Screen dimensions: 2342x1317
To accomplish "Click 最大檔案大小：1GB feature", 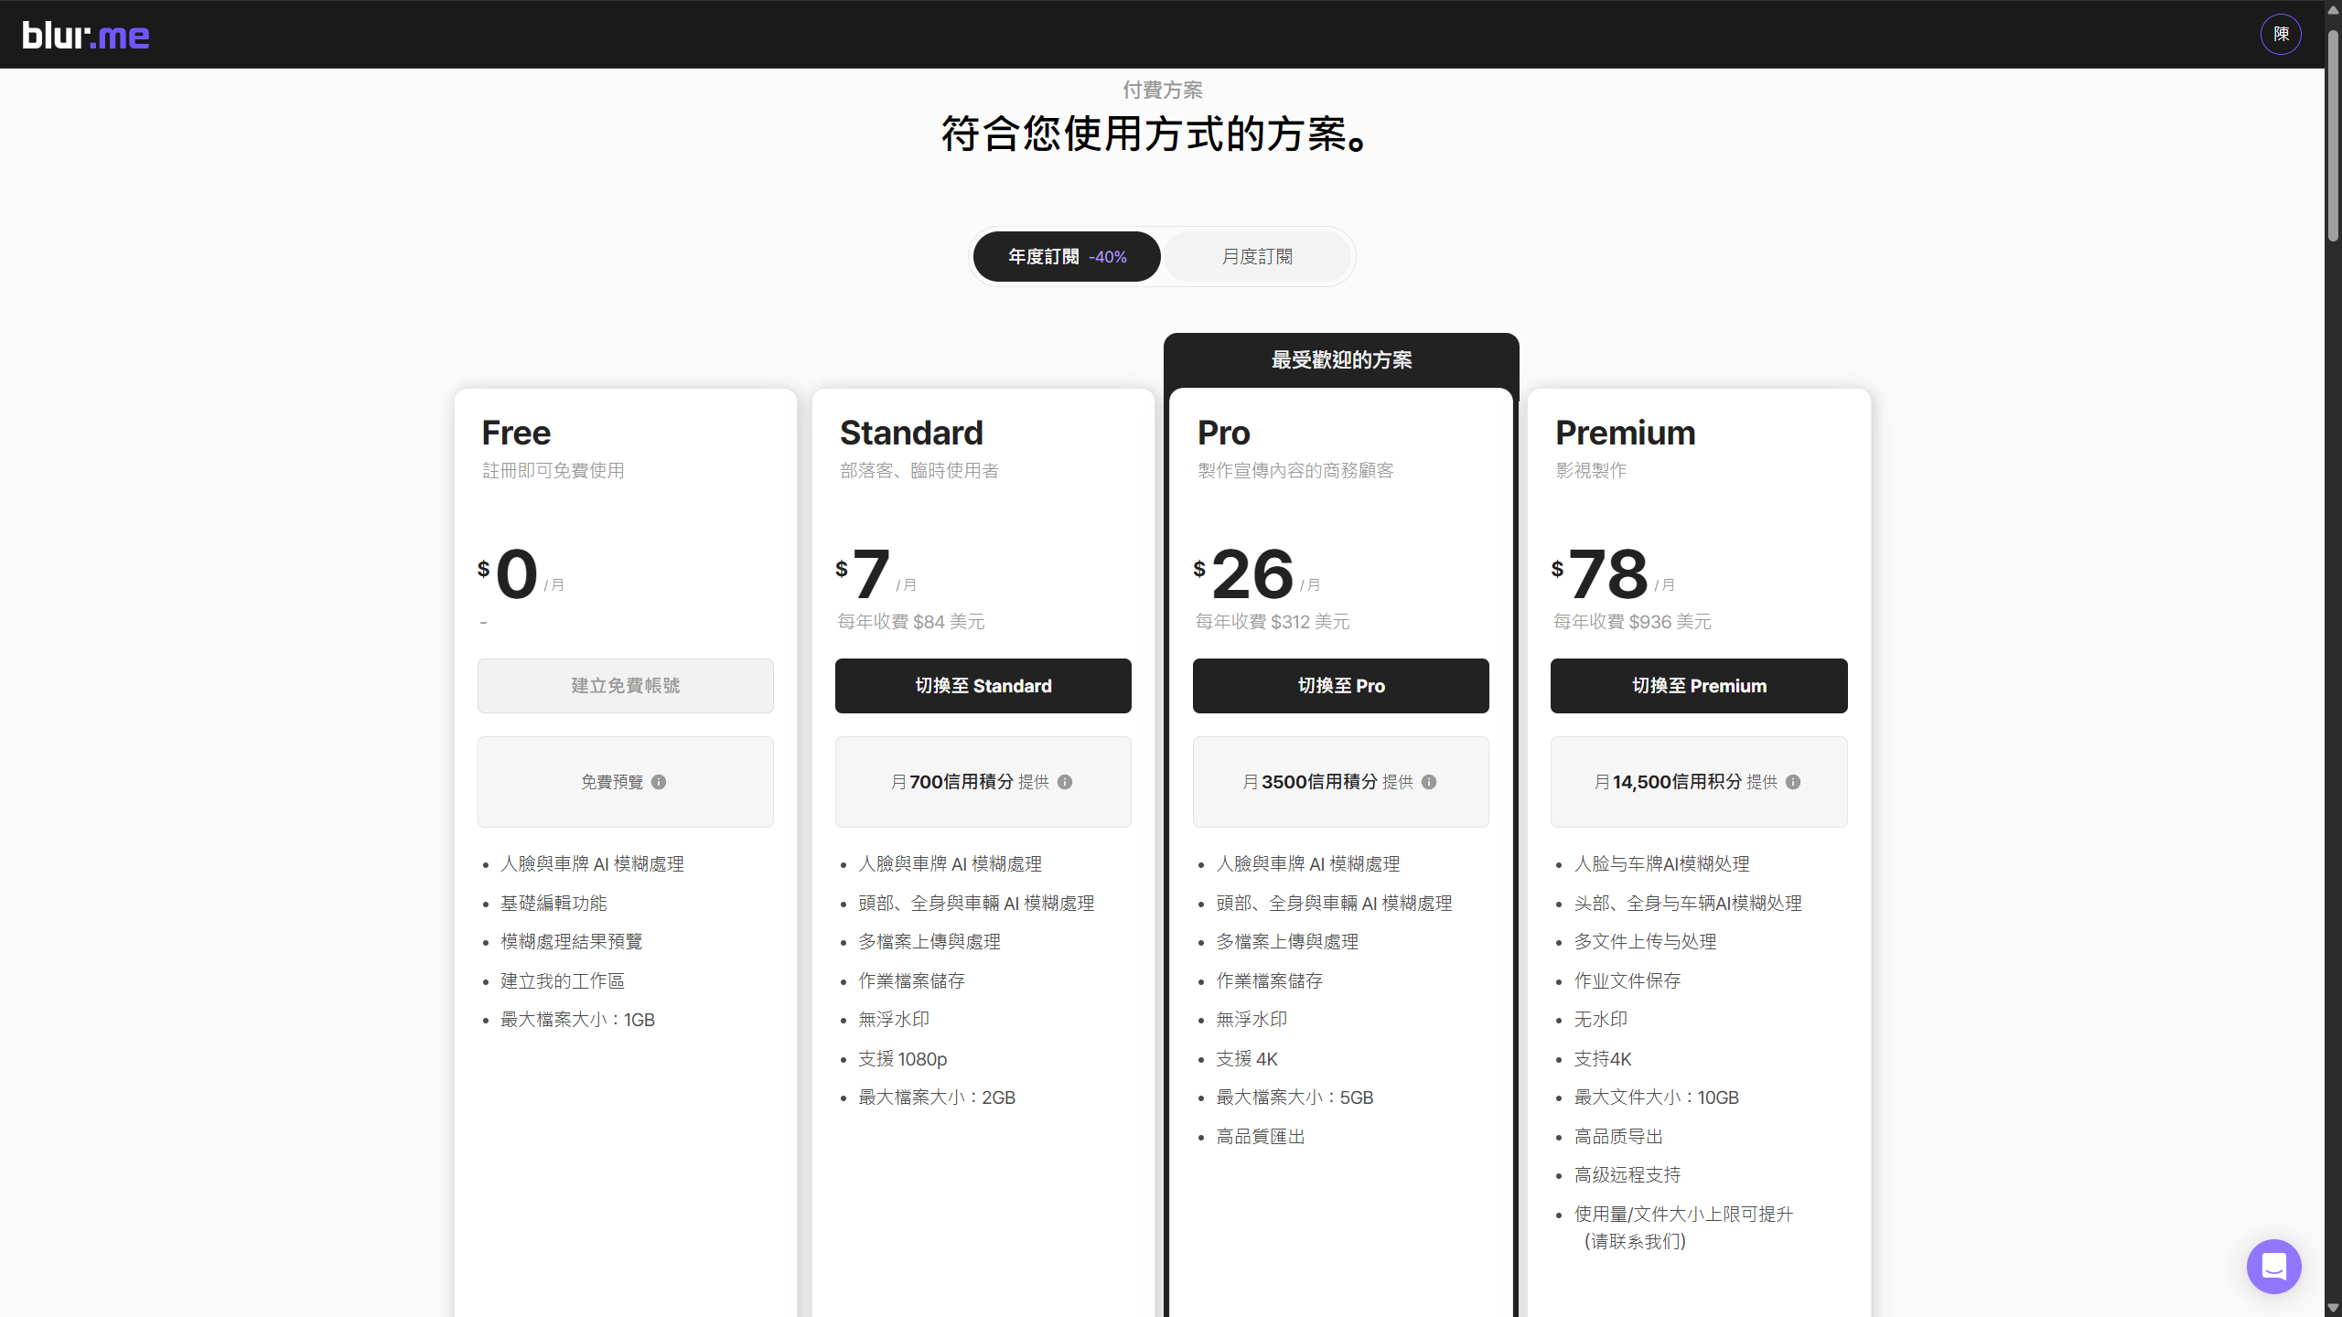I will tap(577, 1020).
